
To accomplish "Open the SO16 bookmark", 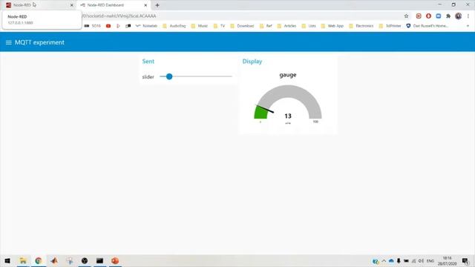I will (x=92, y=26).
